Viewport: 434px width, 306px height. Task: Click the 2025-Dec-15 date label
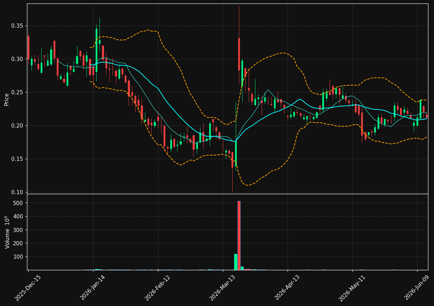28,288
